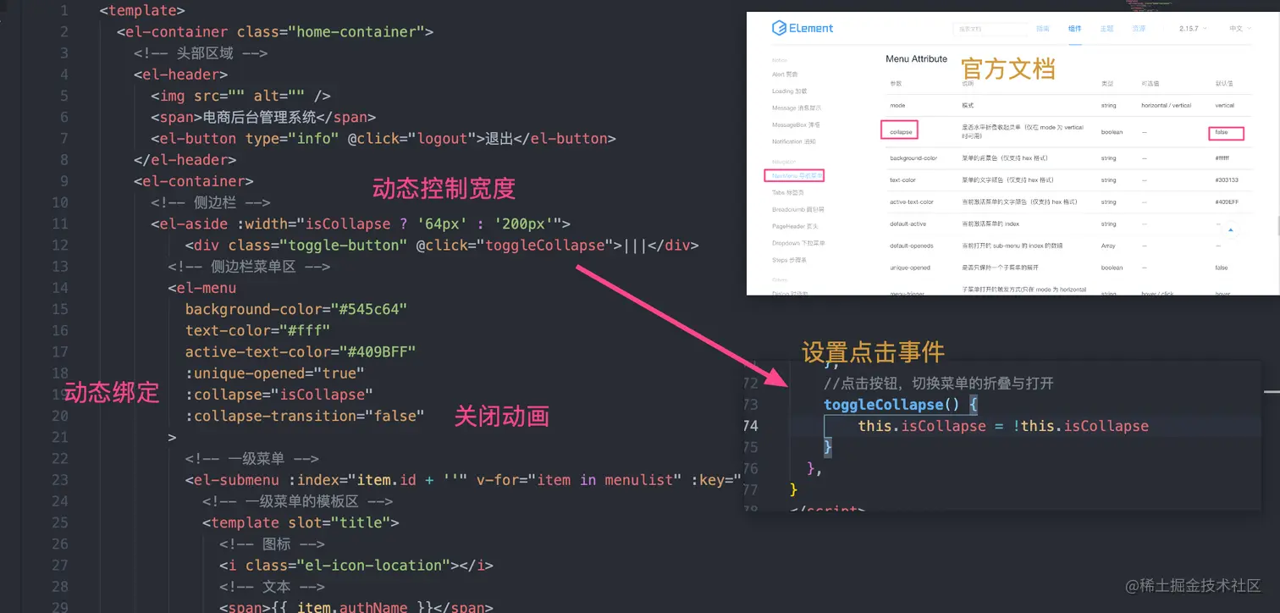Screen dimensions: 1280x613
Task: Click the item.authName span line
Action: tap(356, 607)
